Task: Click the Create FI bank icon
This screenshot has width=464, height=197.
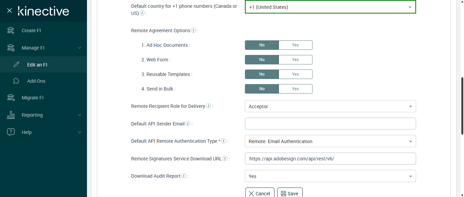Action: [x=11, y=31]
